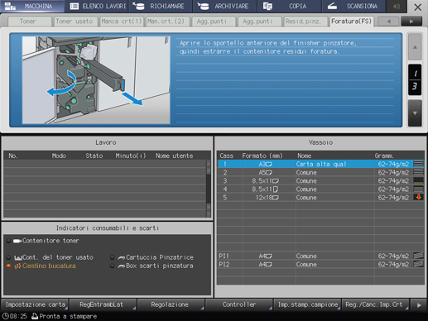
Task: Open the MACCHINA machine screen
Action: pyautogui.click(x=31, y=6)
